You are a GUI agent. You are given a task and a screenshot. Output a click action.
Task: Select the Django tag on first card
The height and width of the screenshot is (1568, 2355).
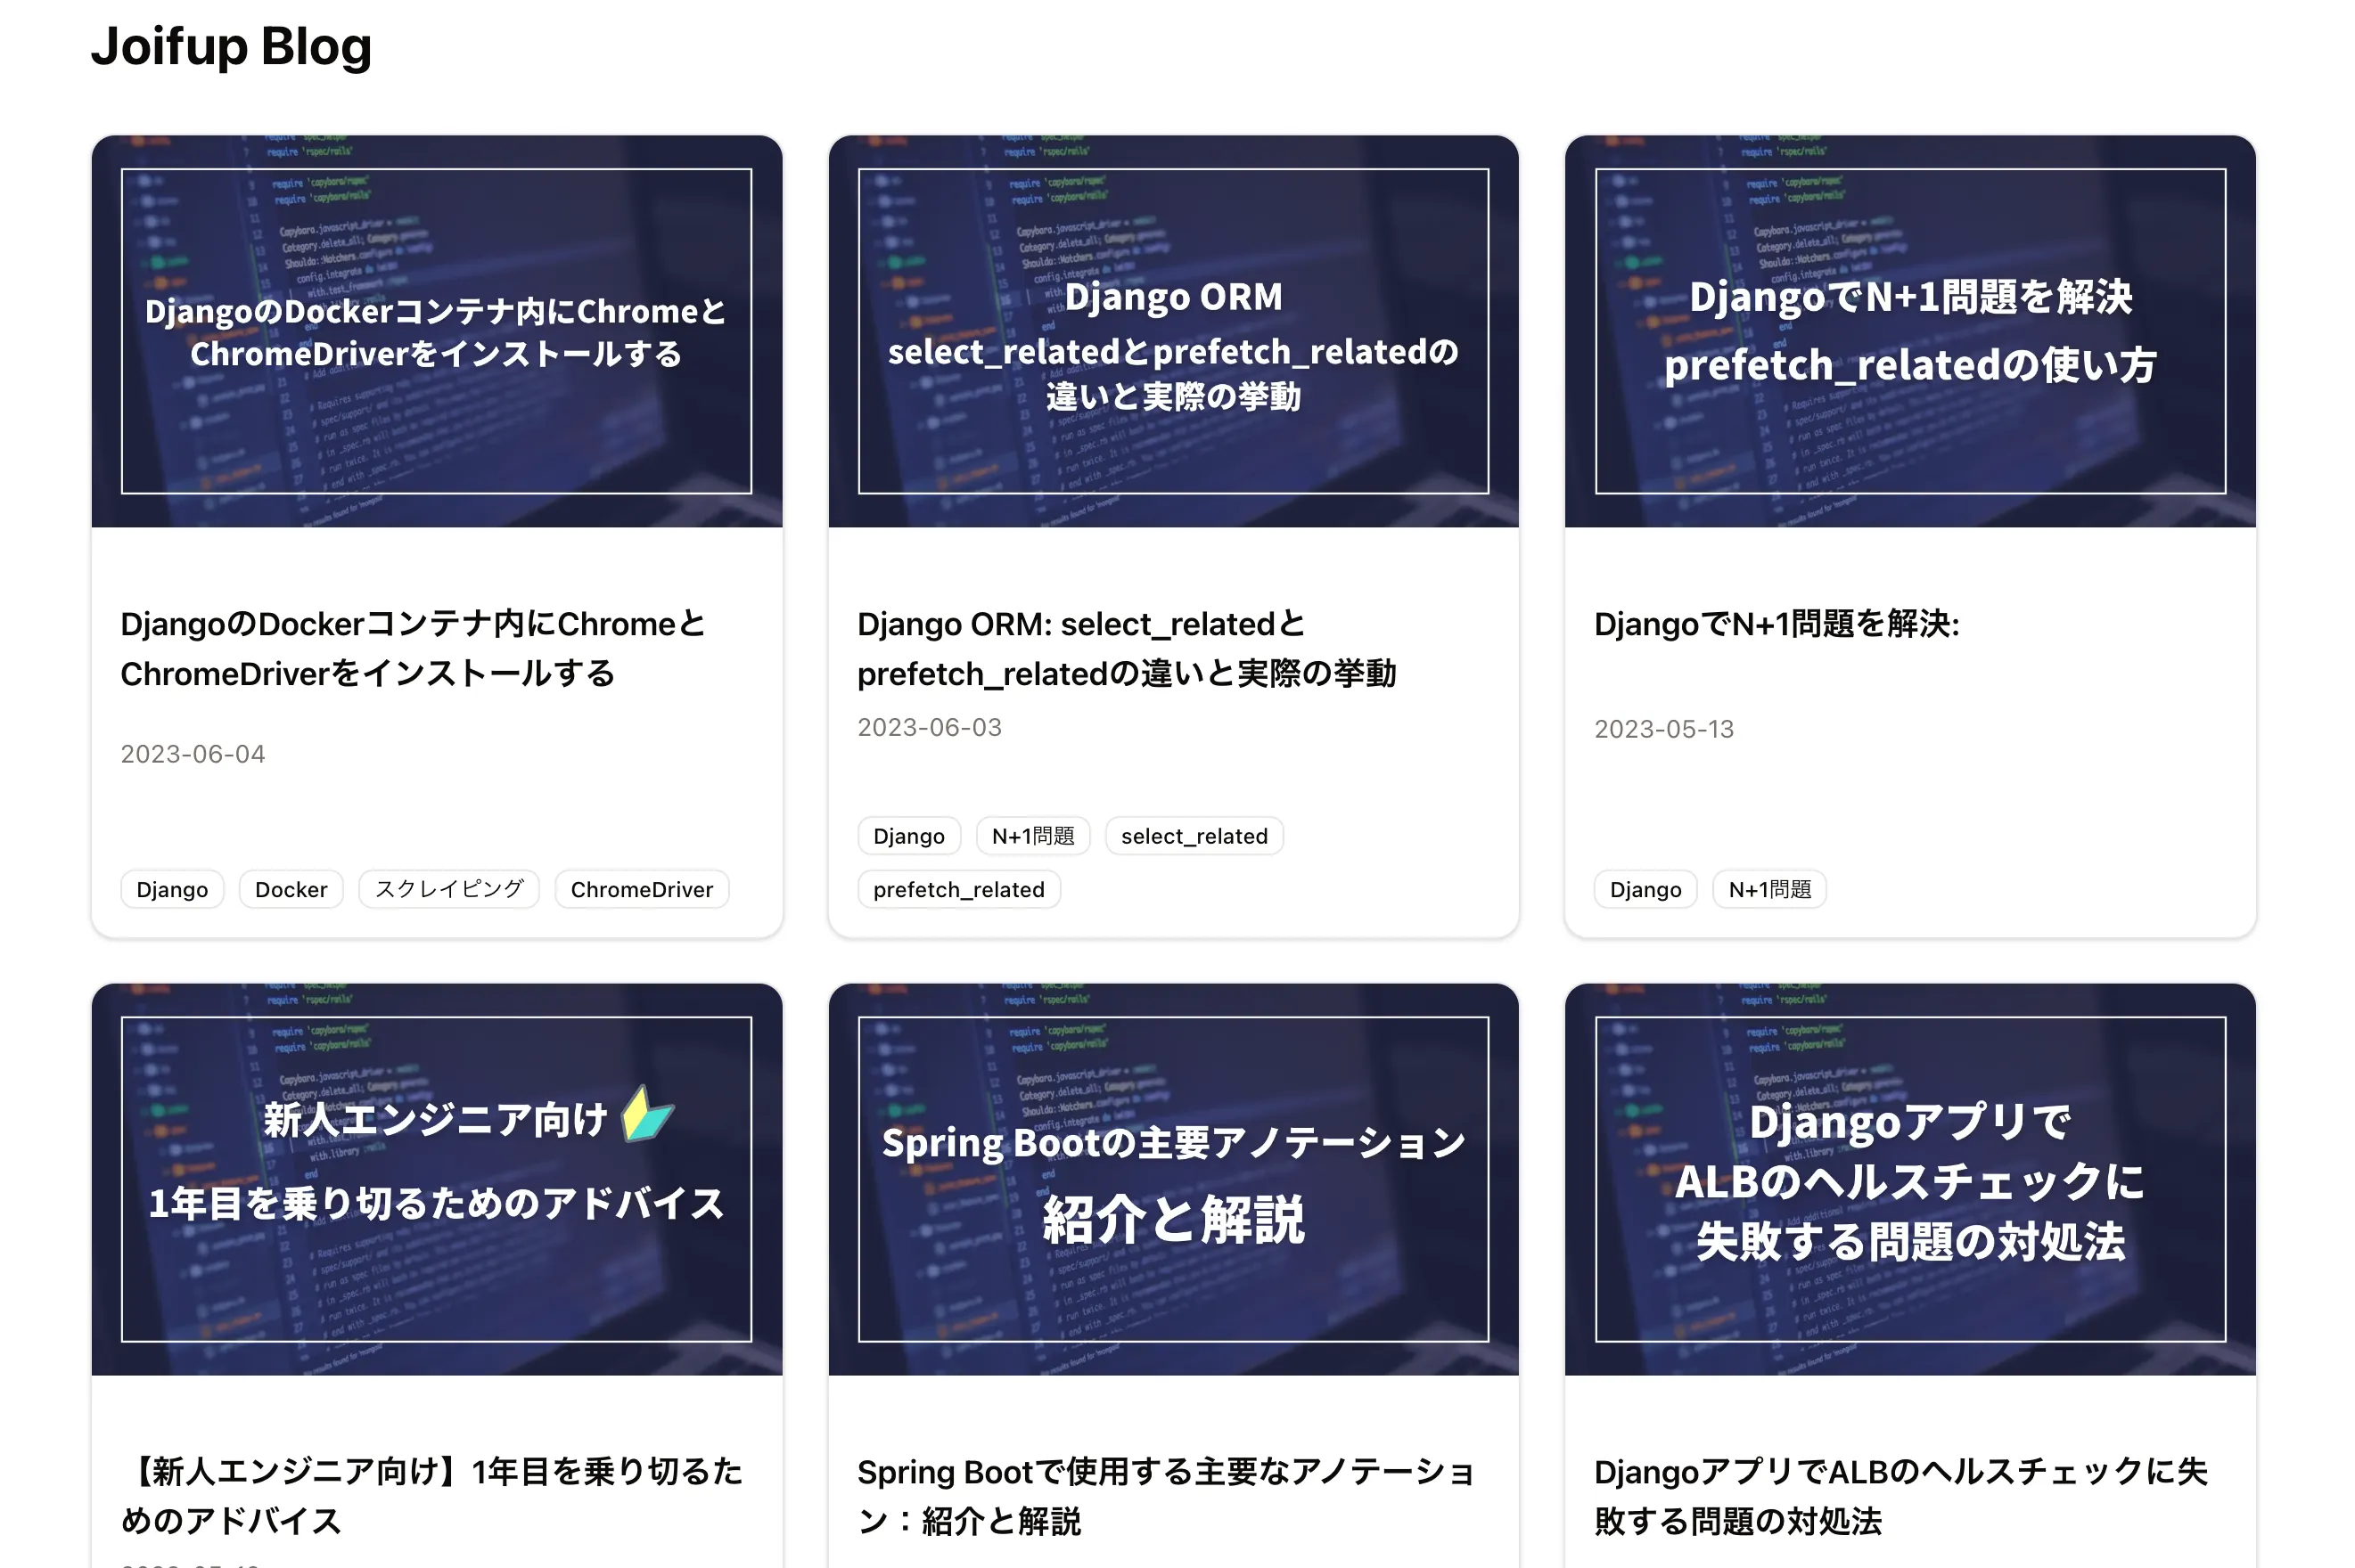172,889
